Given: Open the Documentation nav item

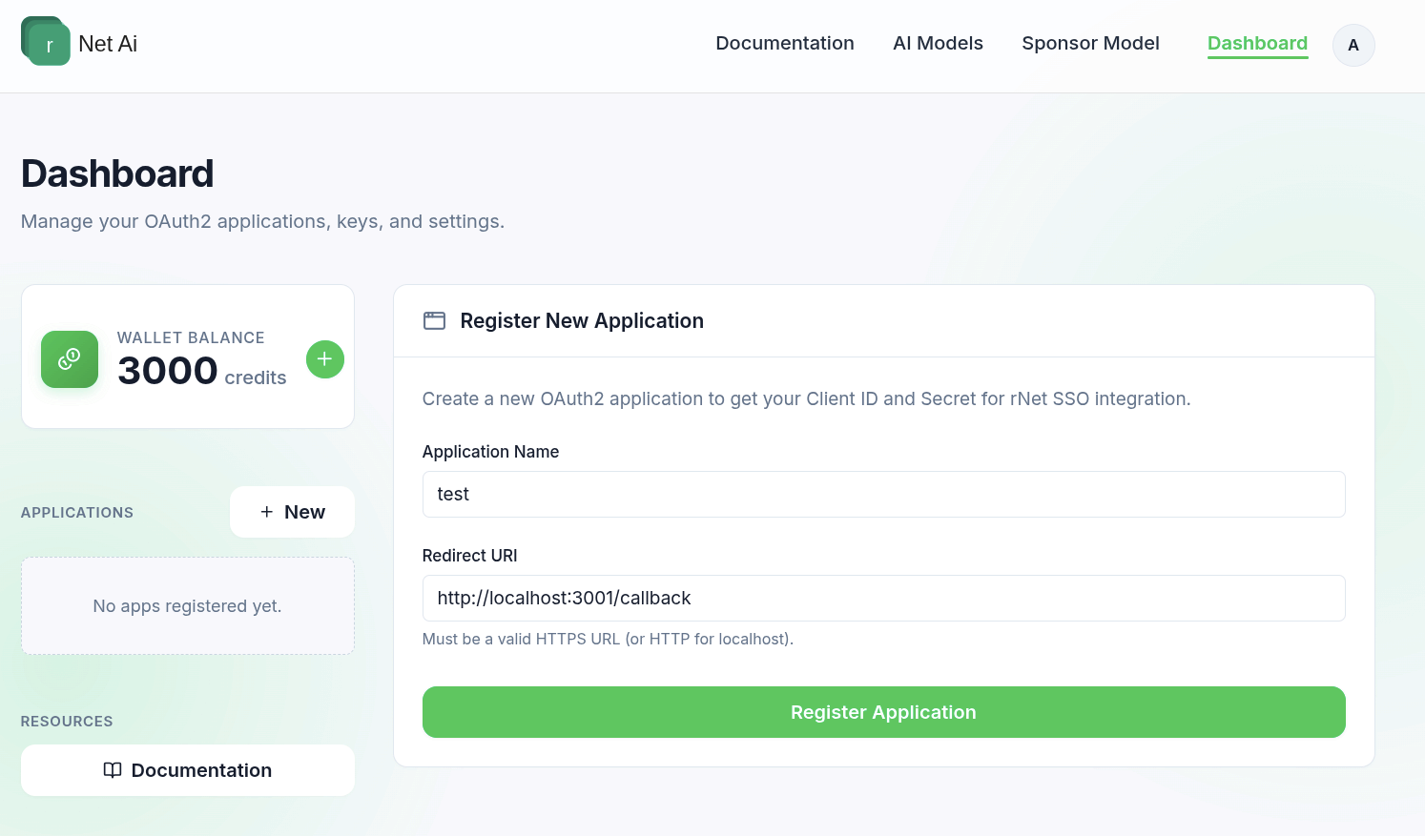Looking at the screenshot, I should (785, 43).
